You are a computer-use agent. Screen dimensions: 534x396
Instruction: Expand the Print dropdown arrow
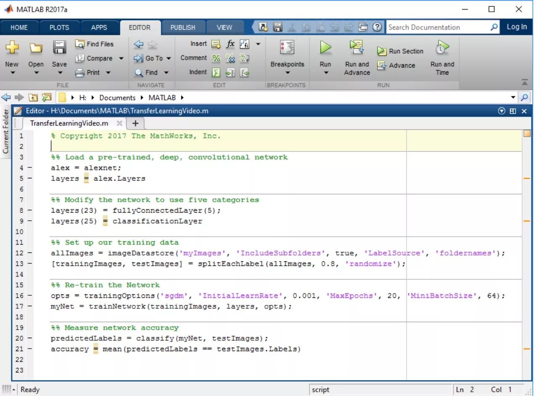[108, 73]
